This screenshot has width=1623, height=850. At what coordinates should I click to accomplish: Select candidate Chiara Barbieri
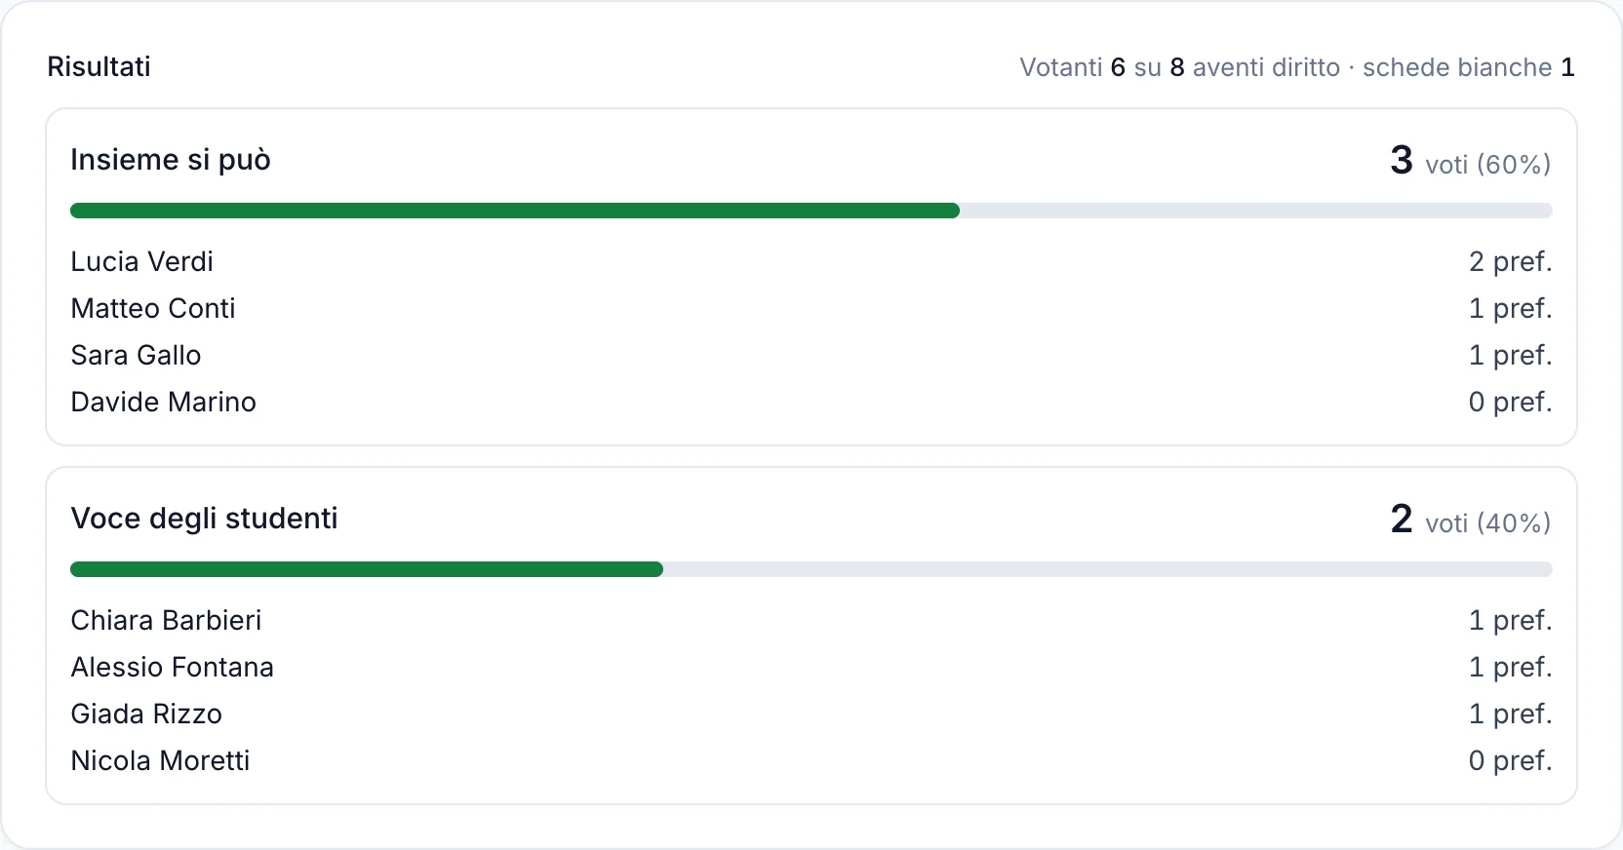coord(166,620)
